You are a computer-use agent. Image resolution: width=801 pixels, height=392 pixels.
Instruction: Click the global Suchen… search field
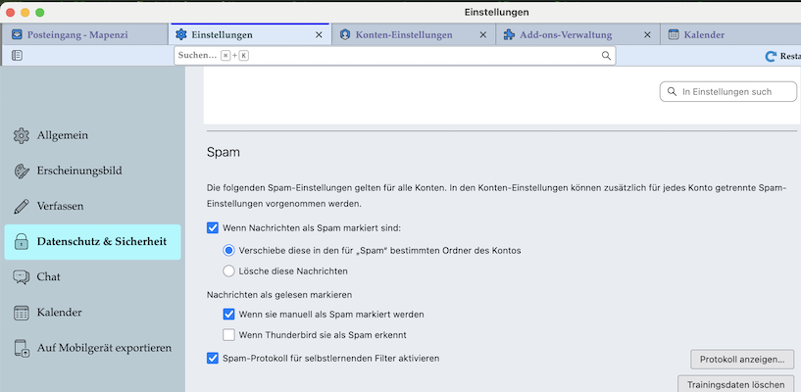[x=394, y=56]
